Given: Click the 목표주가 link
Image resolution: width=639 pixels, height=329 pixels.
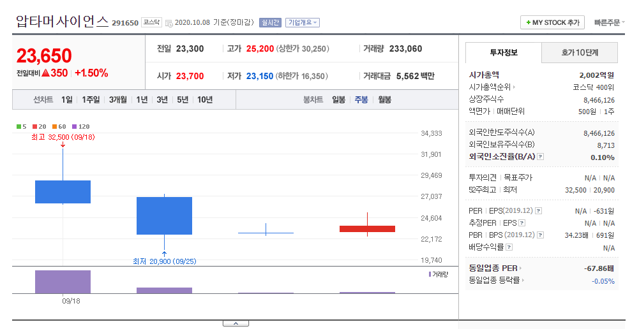Looking at the screenshot, I should click(x=518, y=178).
